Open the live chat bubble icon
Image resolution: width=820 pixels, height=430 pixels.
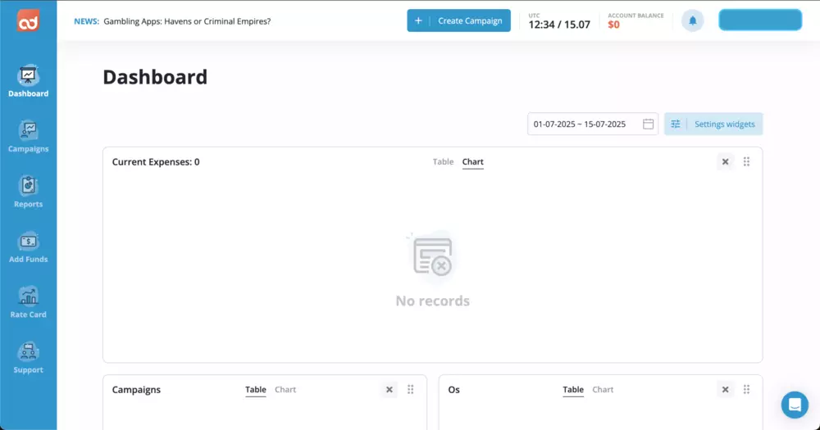795,405
